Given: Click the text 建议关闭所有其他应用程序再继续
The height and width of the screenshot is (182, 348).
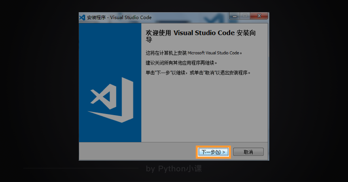Looking at the screenshot, I should (181, 63).
